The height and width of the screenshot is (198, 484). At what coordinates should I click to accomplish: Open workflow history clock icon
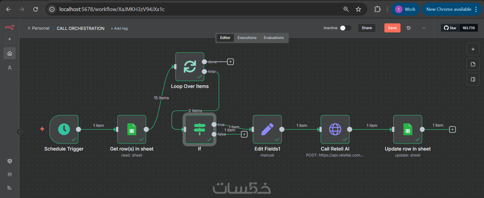point(409,28)
